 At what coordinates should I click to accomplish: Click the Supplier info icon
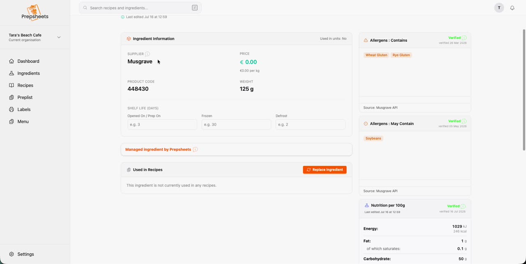coord(147,54)
